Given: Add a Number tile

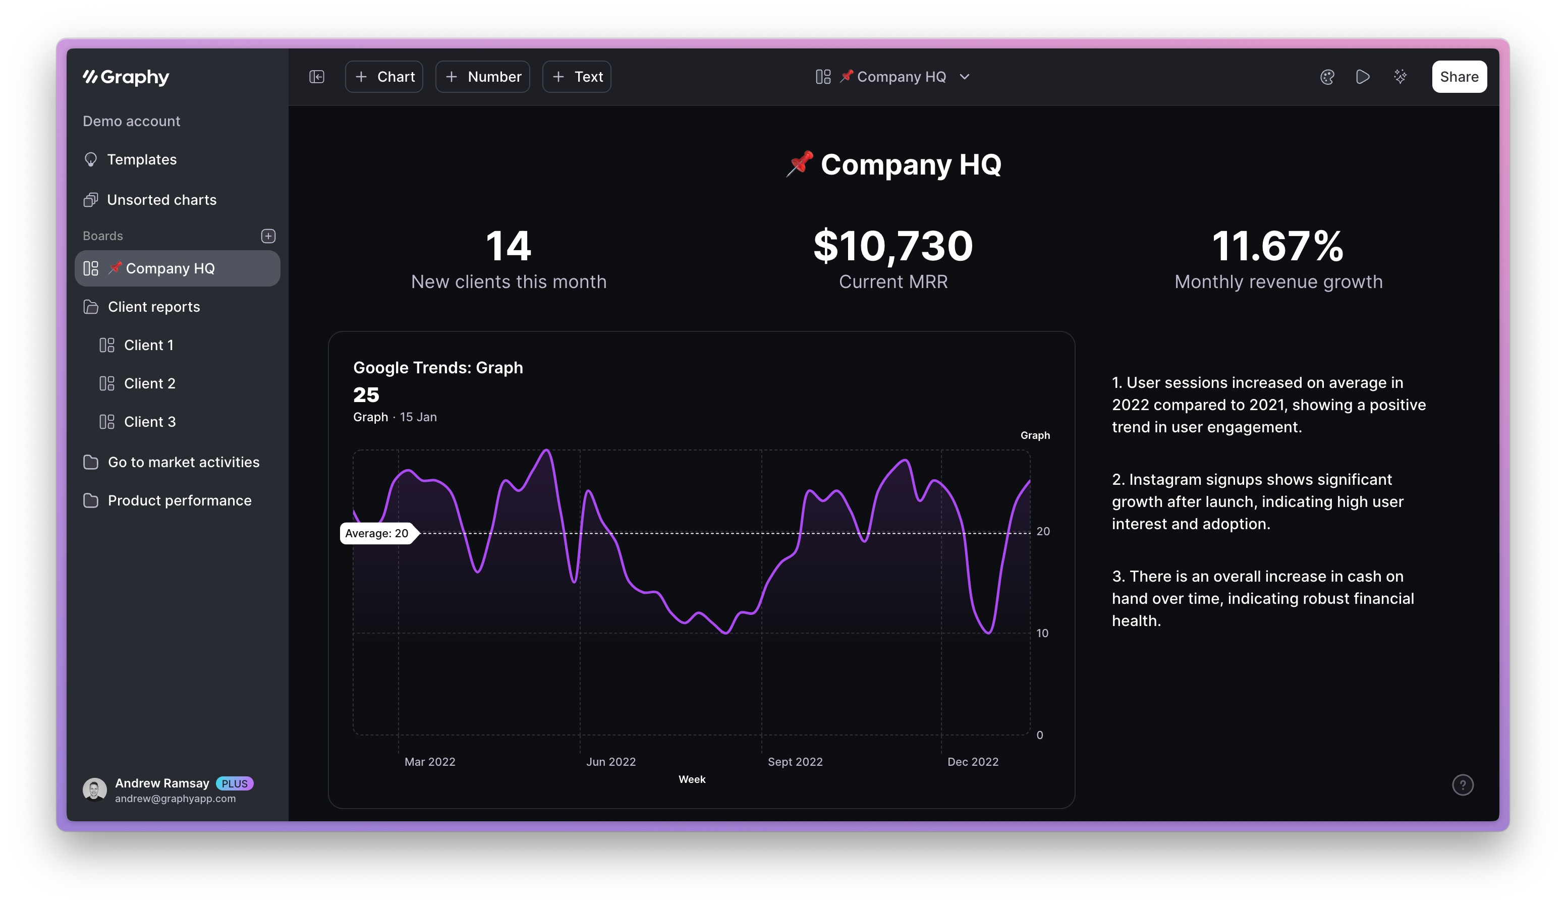Looking at the screenshot, I should pyautogui.click(x=482, y=77).
